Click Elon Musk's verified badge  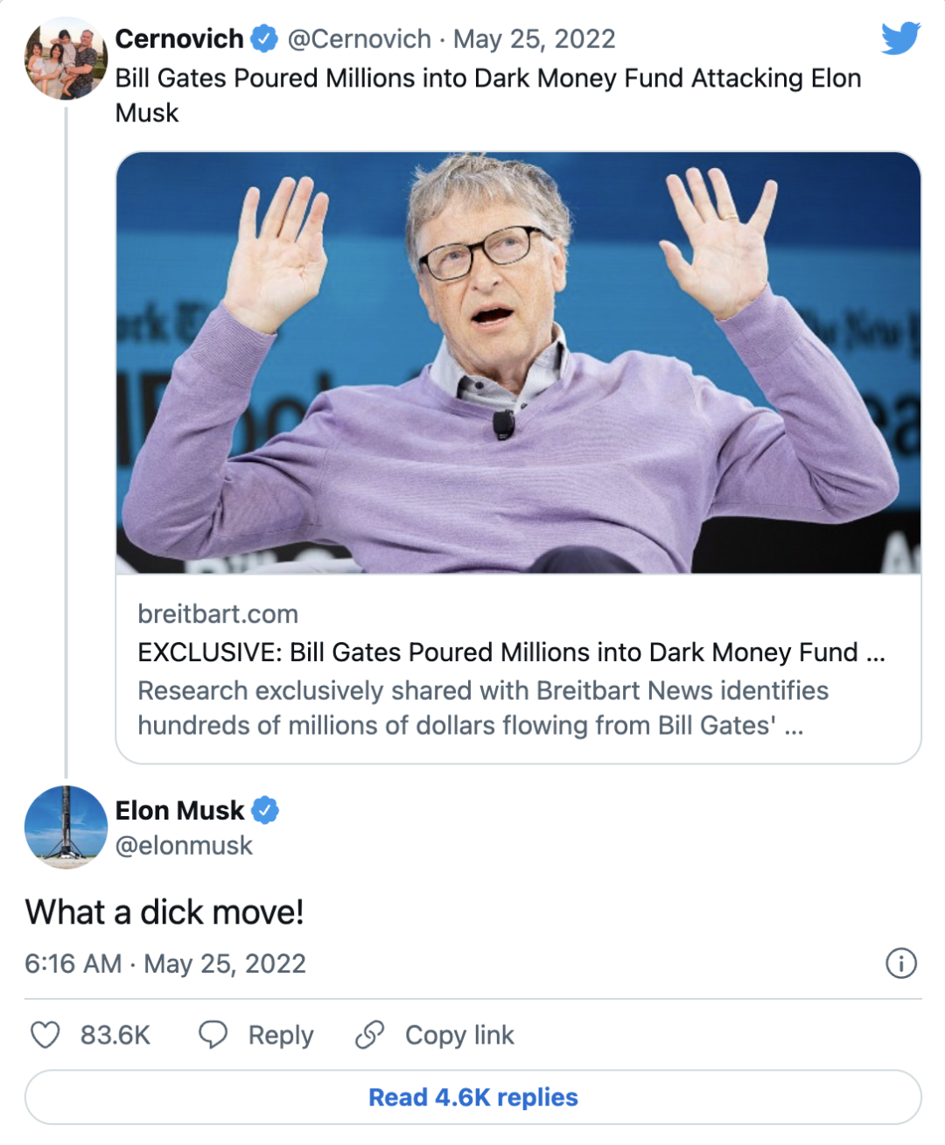(265, 811)
